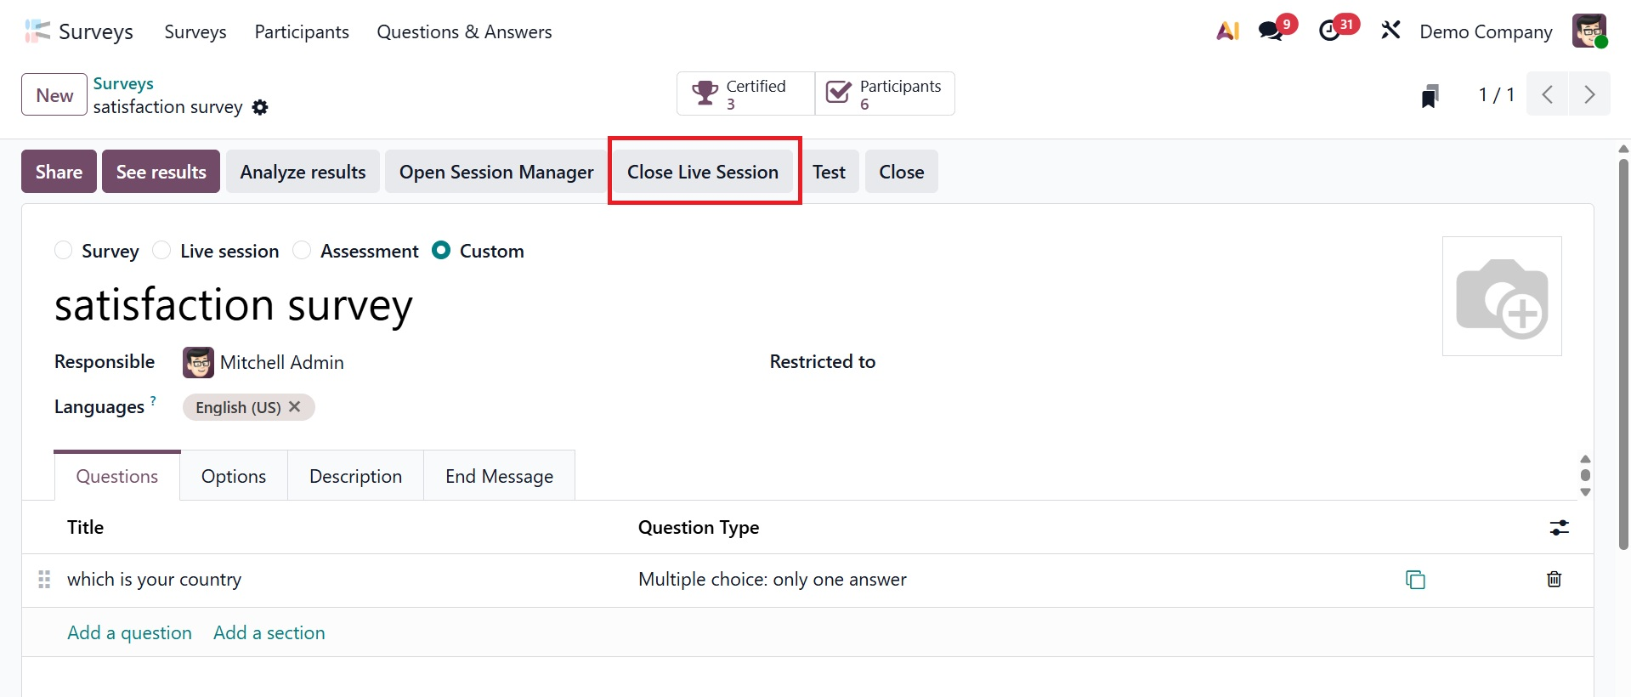Open the Demo Company switcher
Image resolution: width=1631 pixels, height=697 pixels.
point(1486,32)
